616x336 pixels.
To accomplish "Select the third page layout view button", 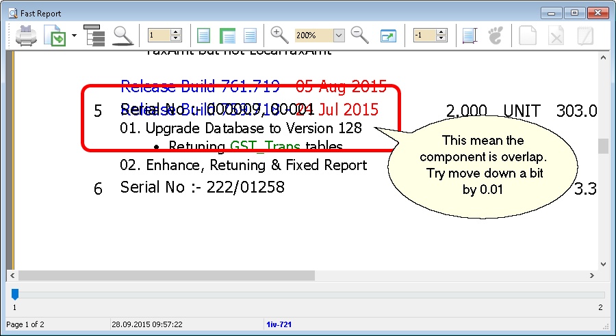I will coord(250,35).
